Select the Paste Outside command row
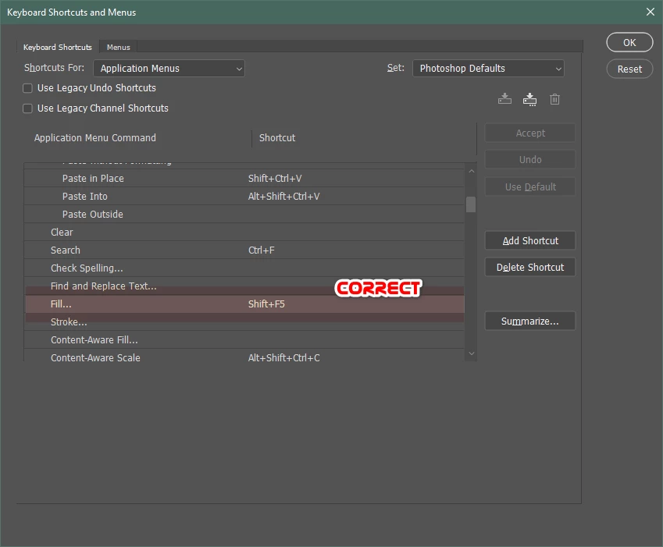This screenshot has width=663, height=547. tap(244, 214)
